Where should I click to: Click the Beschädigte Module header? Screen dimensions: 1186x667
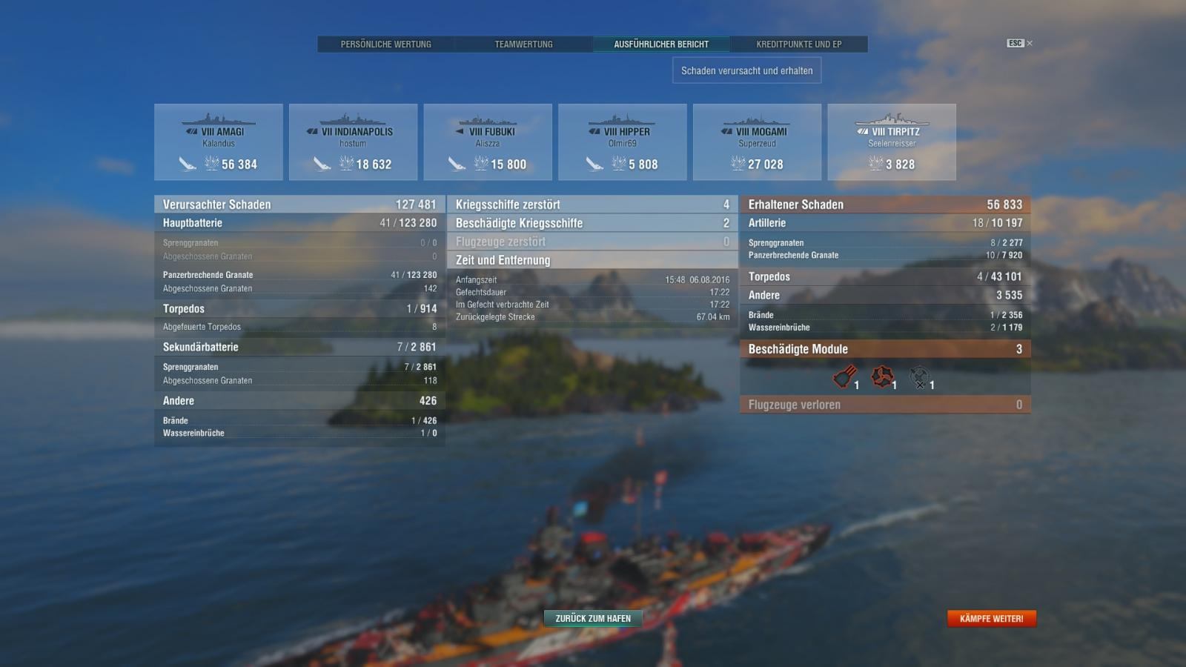point(885,349)
